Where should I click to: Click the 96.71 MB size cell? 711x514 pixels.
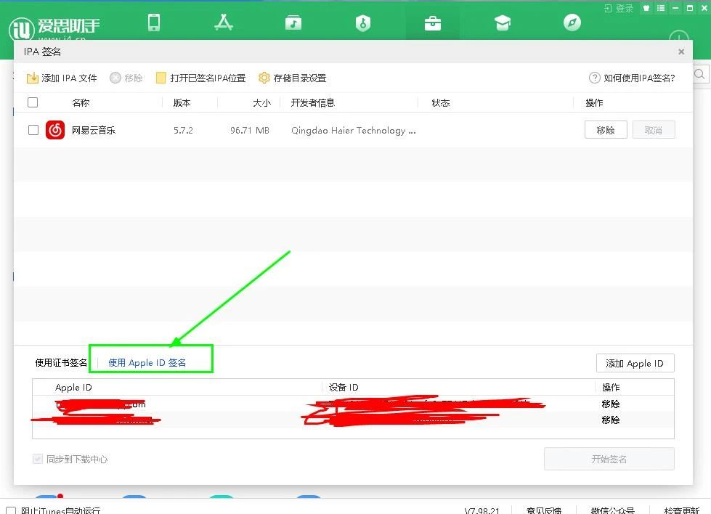[249, 131]
